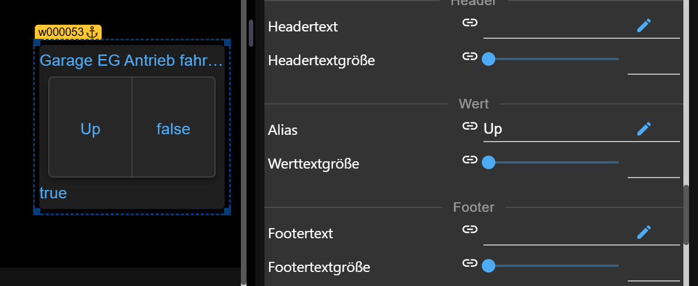The image size is (698, 286).
Task: Click the link icon next to Alias
Action: click(469, 126)
